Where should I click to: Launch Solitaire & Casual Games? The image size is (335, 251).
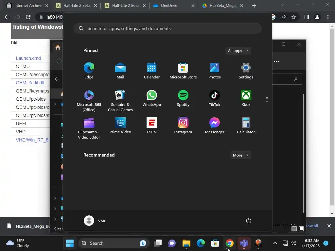click(120, 101)
